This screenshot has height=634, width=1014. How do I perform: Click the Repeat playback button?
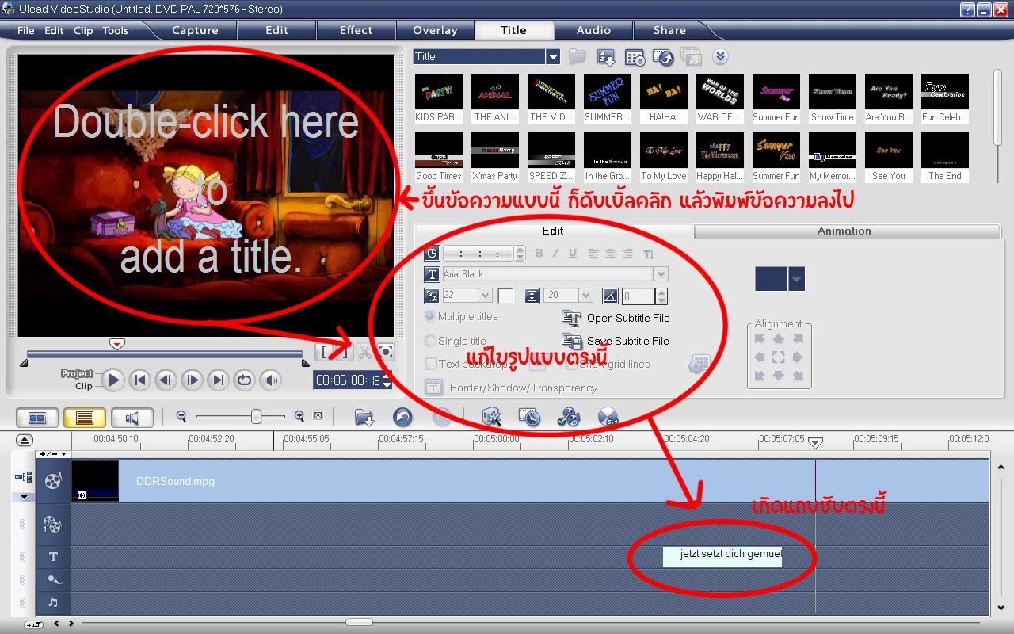tap(244, 380)
